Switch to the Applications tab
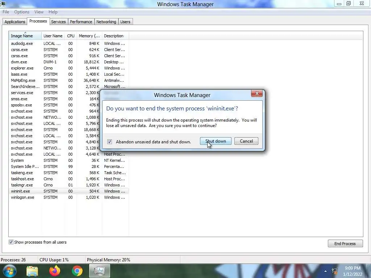 point(14,22)
